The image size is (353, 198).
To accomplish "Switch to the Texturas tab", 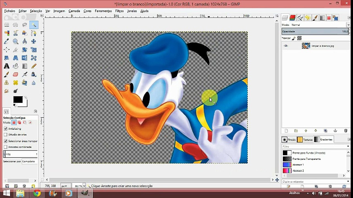I will pyautogui.click(x=305, y=139).
